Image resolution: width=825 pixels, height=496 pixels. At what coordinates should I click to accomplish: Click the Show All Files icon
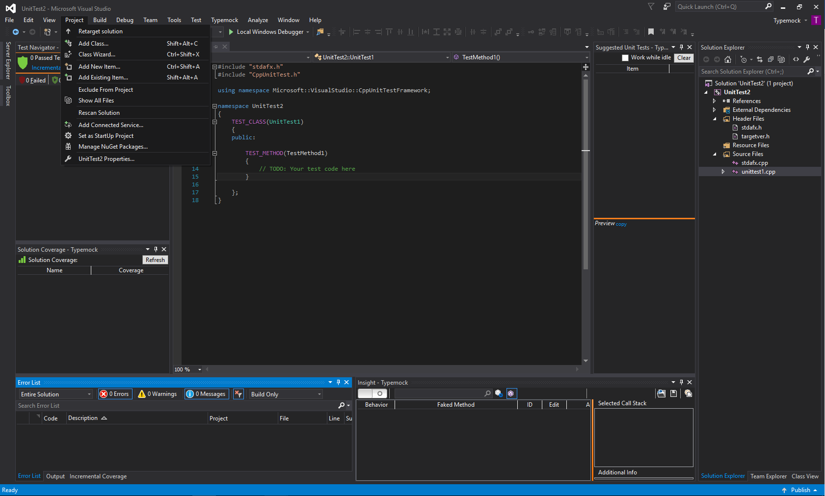pyautogui.click(x=781, y=59)
